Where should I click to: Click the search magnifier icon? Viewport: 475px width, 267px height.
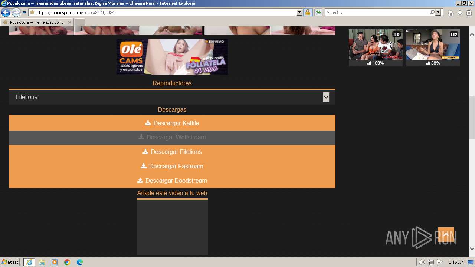(x=432, y=12)
